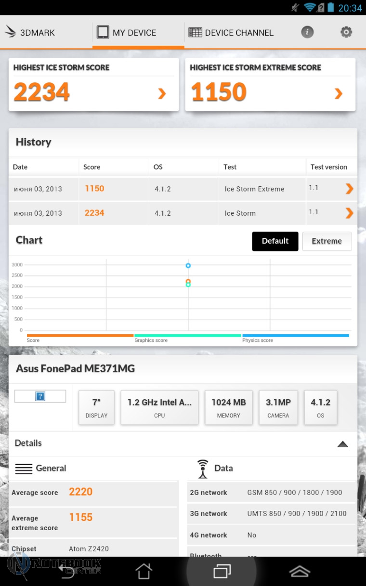Switch chart to Extreme

(x=327, y=241)
